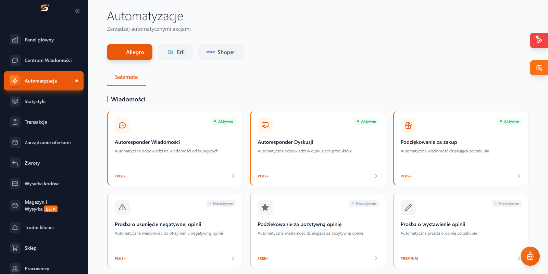Open Podziękowanie za zakup with chevron arrow
Screen dimensions: 548x274
coord(519,176)
